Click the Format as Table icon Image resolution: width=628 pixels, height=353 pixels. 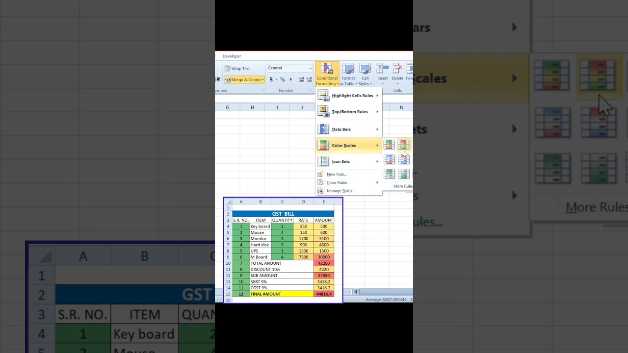[348, 69]
